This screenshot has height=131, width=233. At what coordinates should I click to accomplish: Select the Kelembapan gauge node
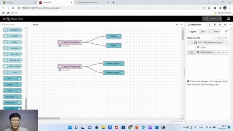(114, 64)
